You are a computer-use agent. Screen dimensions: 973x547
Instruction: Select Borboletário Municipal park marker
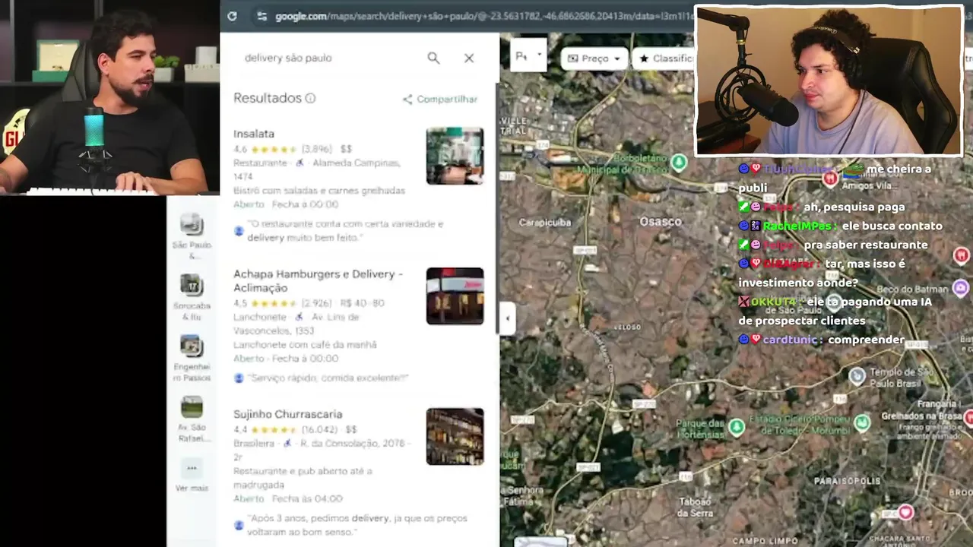679,163
